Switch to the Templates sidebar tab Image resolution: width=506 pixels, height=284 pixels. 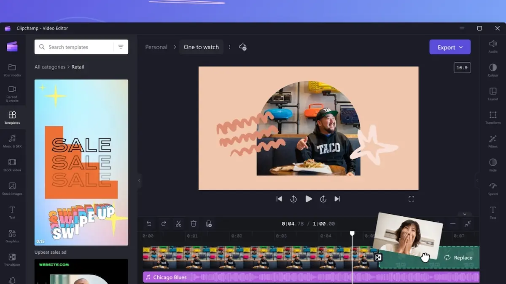tap(12, 117)
